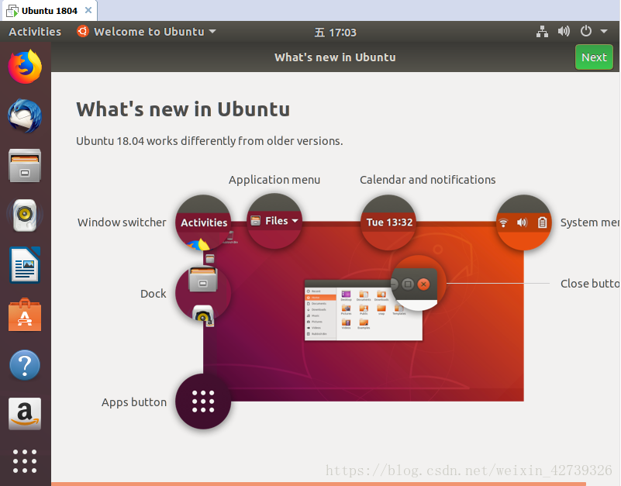Click the Activities circle in the illustration
Screen dimensions: 621x486
(203, 222)
